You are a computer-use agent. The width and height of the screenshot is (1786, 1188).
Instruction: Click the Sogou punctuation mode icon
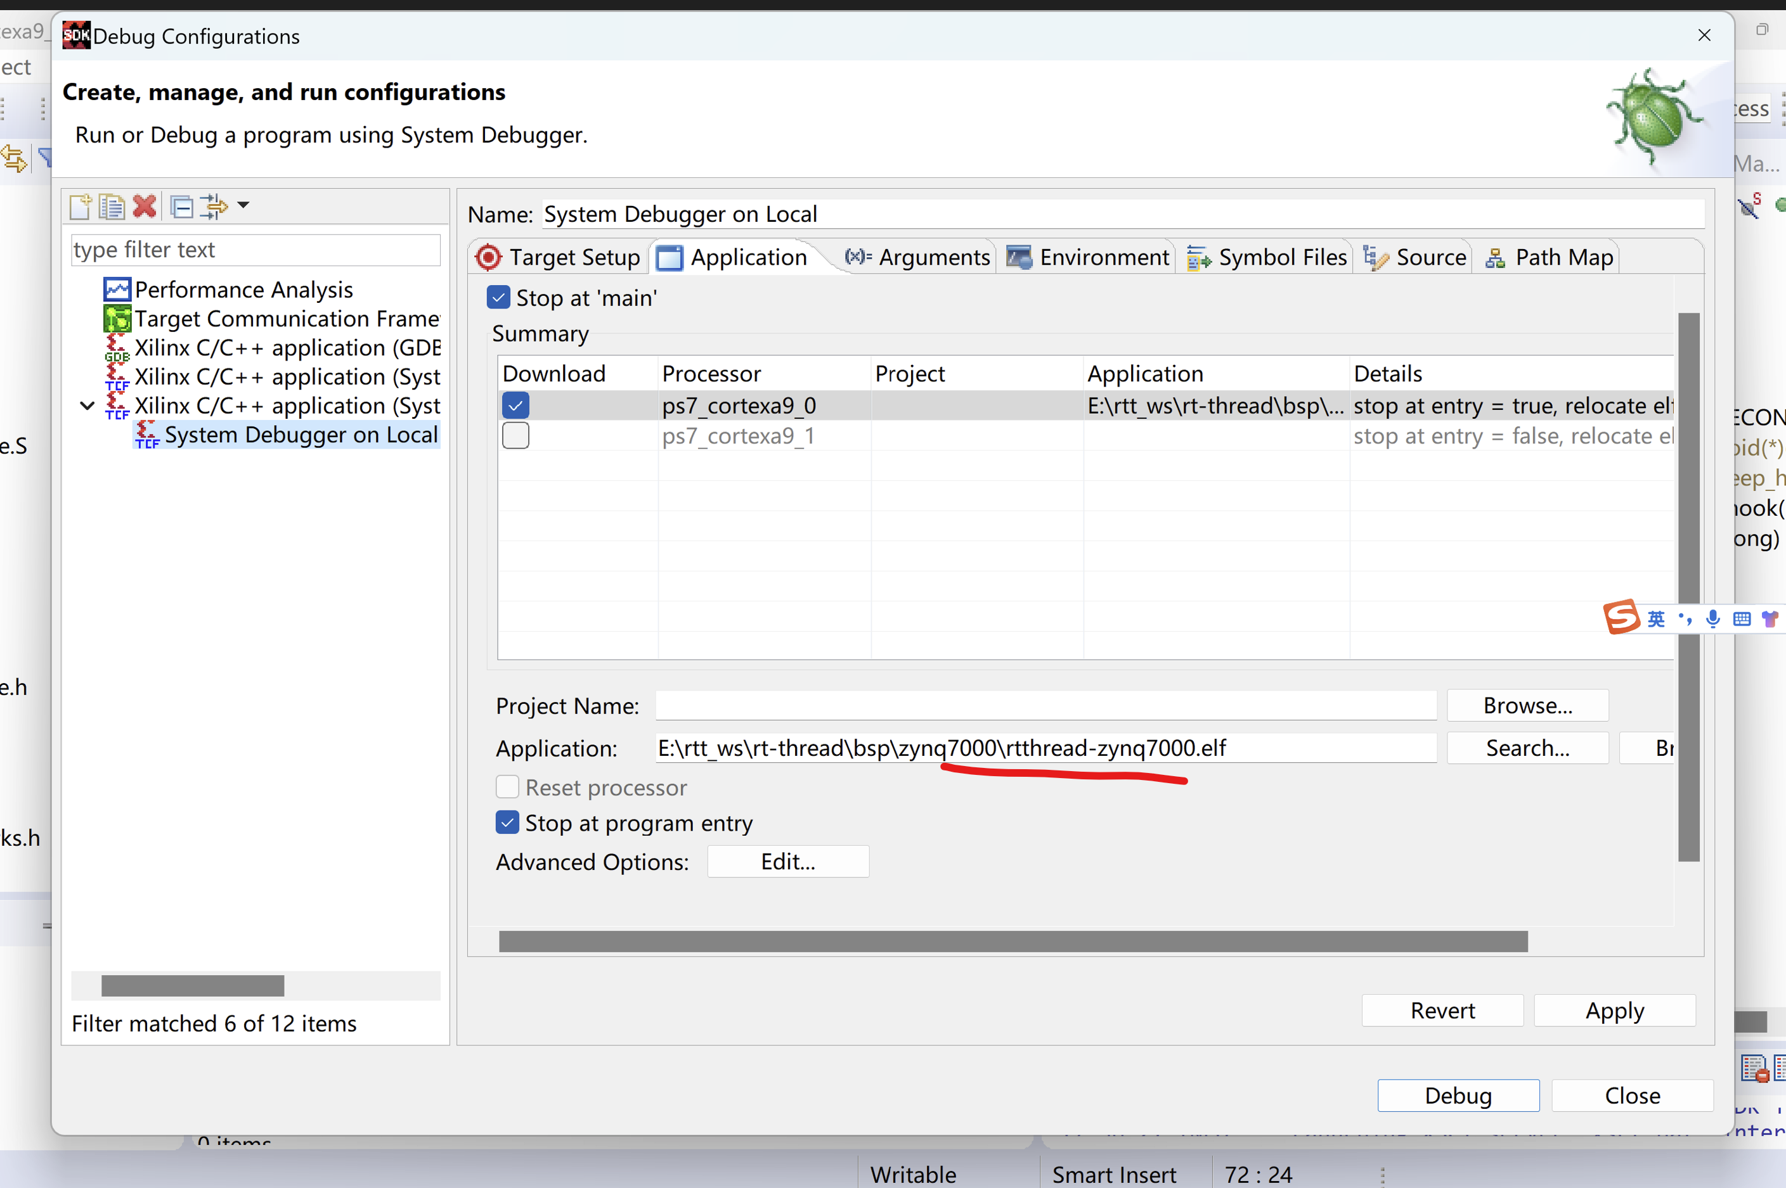coord(1685,620)
